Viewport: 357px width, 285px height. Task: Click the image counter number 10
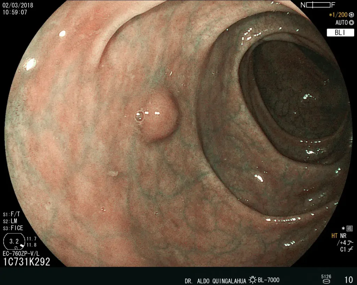point(348,280)
